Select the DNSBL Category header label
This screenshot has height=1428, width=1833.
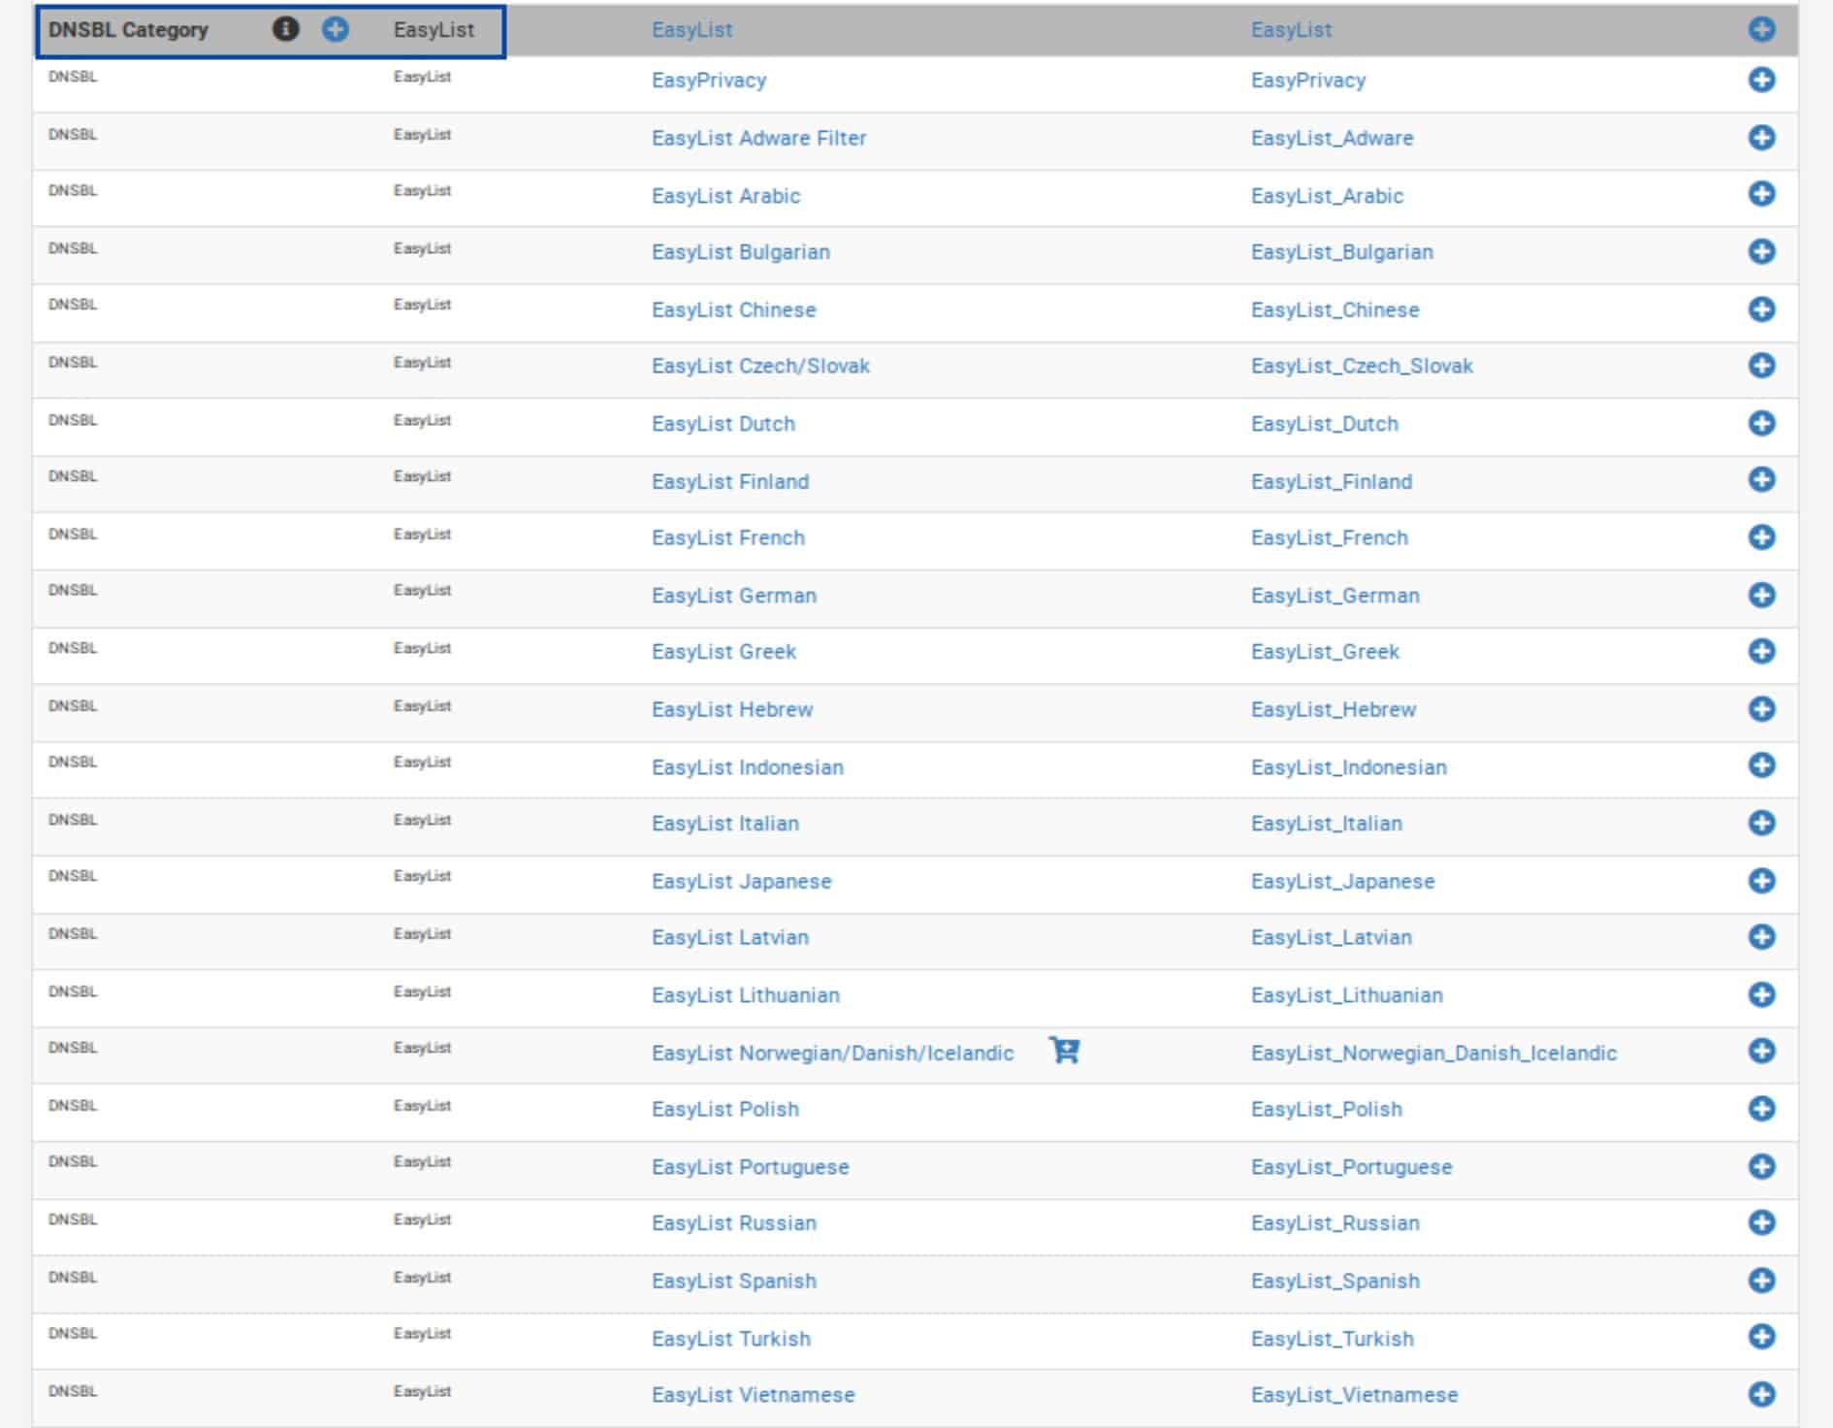click(x=128, y=30)
